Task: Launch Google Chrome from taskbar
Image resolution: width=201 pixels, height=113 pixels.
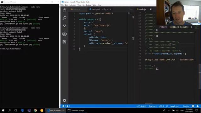Action: [x=35, y=110]
